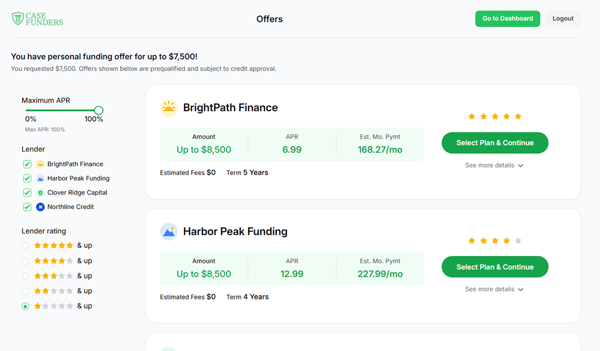
Task: Click the Max APR: 100% label
Action: [x=45, y=129]
